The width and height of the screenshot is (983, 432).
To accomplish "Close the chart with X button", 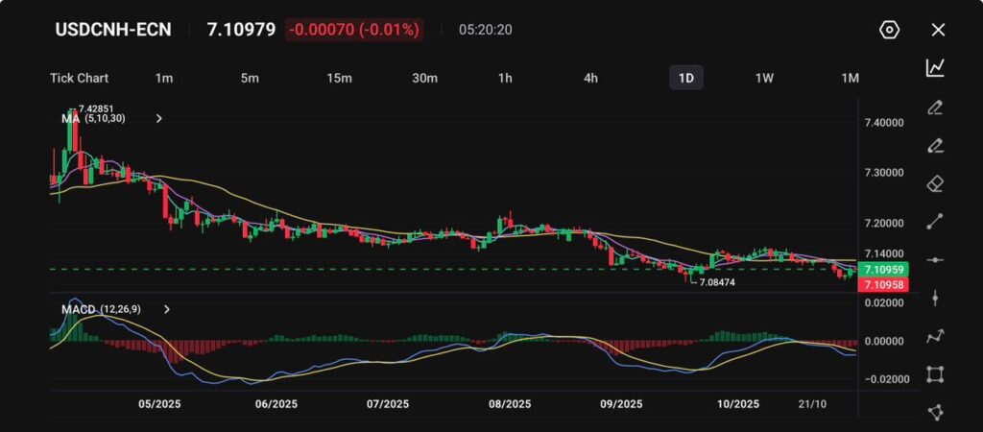I will click(938, 30).
